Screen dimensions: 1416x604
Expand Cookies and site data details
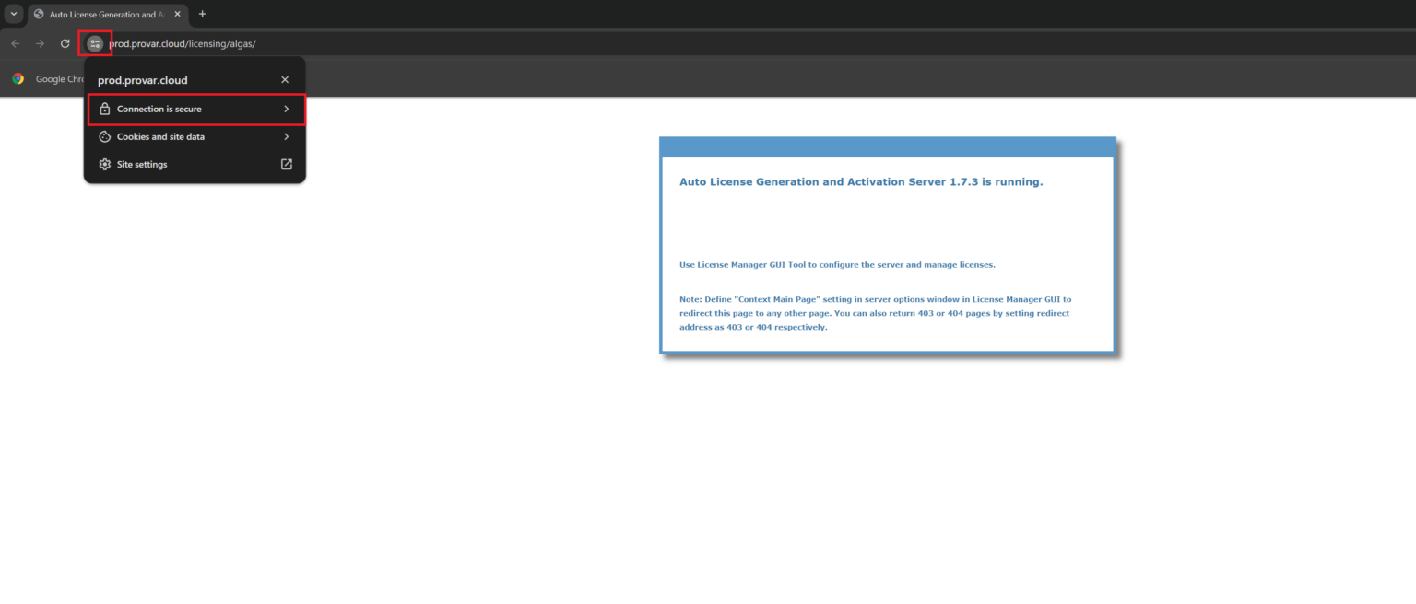pyautogui.click(x=286, y=136)
